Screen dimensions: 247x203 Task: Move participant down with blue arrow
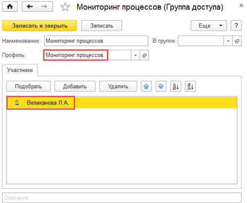(161, 86)
